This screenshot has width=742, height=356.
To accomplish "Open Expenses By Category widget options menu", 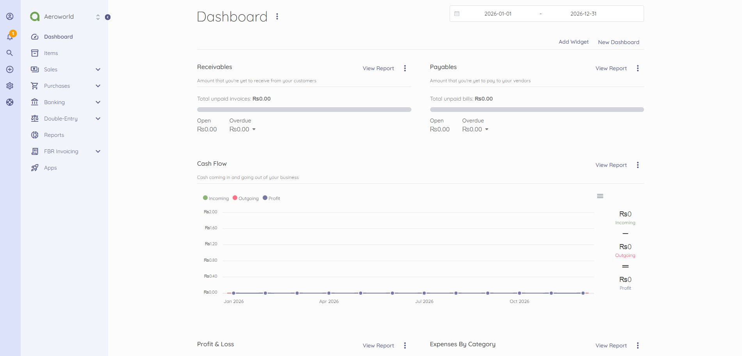I will [638, 345].
